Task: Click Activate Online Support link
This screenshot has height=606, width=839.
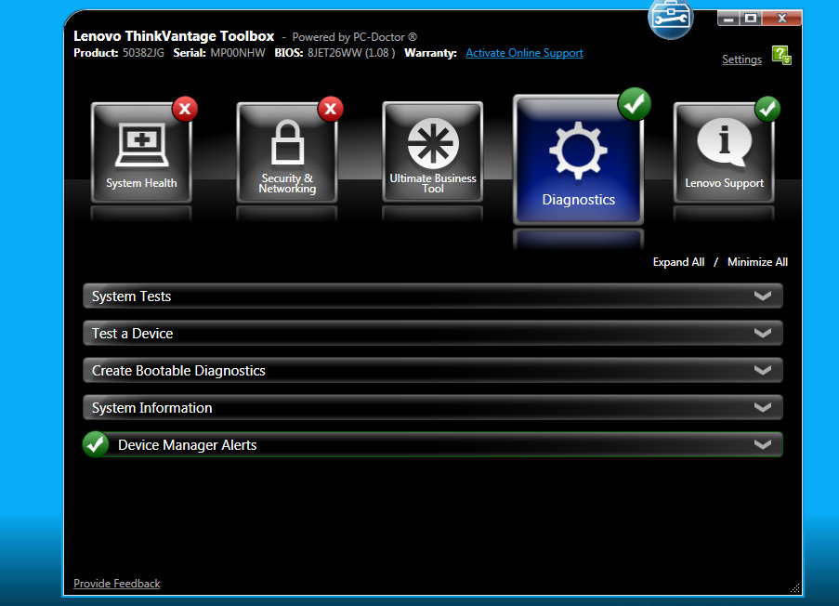Action: coord(524,53)
